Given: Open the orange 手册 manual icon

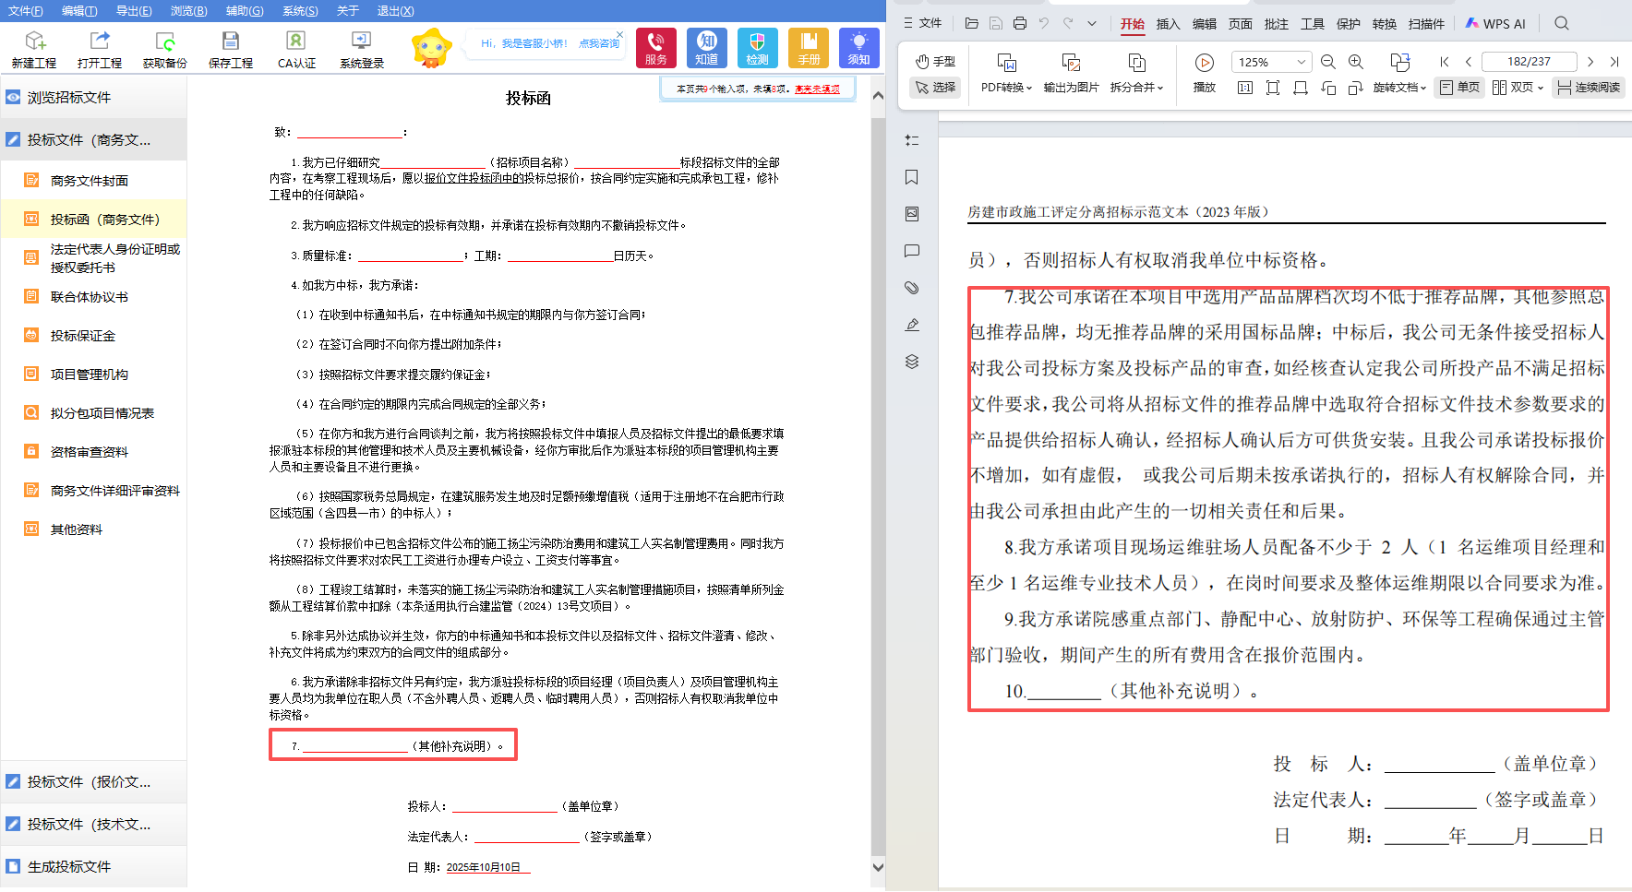Looking at the screenshot, I should (x=809, y=47).
